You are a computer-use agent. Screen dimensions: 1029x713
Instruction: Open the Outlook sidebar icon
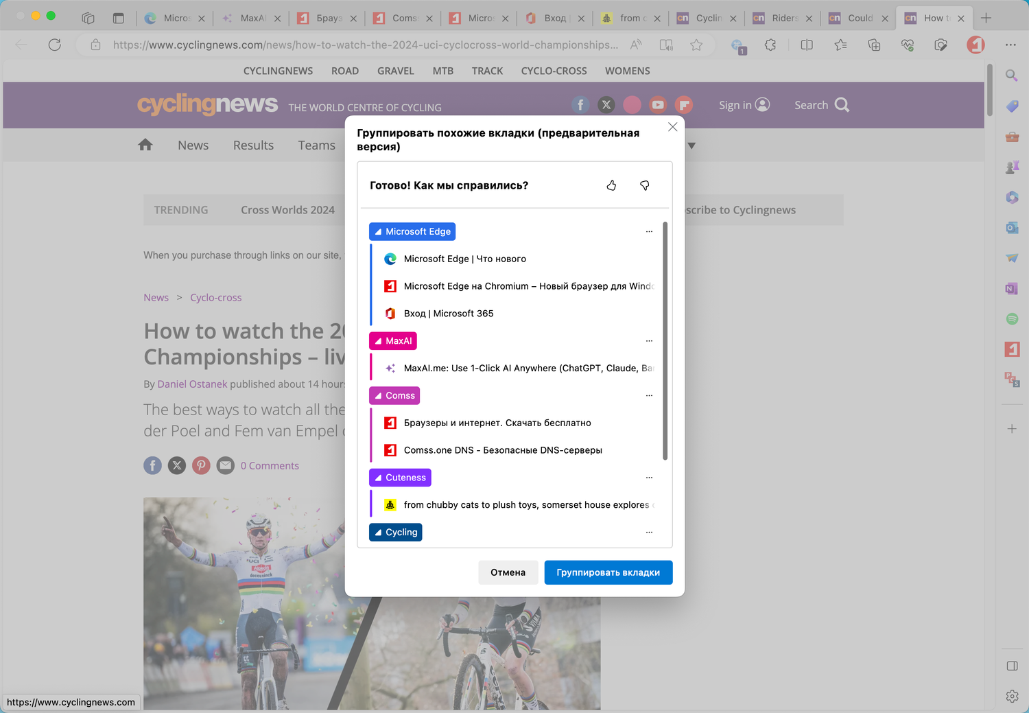[x=1012, y=228]
